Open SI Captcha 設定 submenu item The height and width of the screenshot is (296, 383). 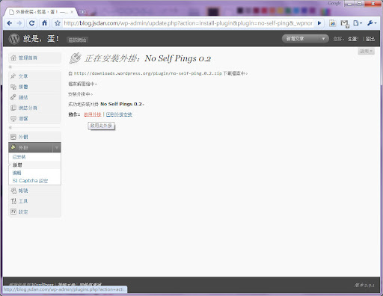(x=30, y=181)
